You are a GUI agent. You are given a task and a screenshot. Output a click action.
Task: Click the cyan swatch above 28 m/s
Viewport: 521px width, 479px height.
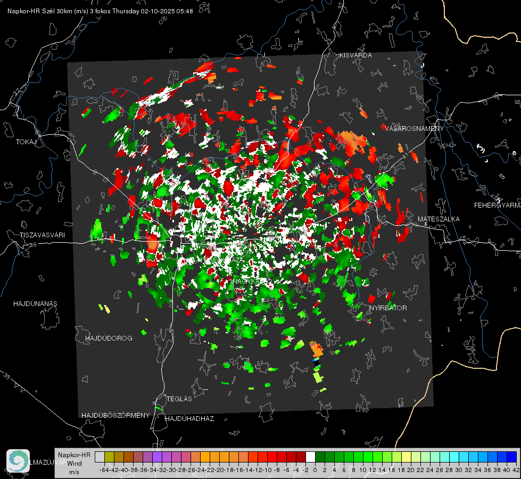pos(454,457)
